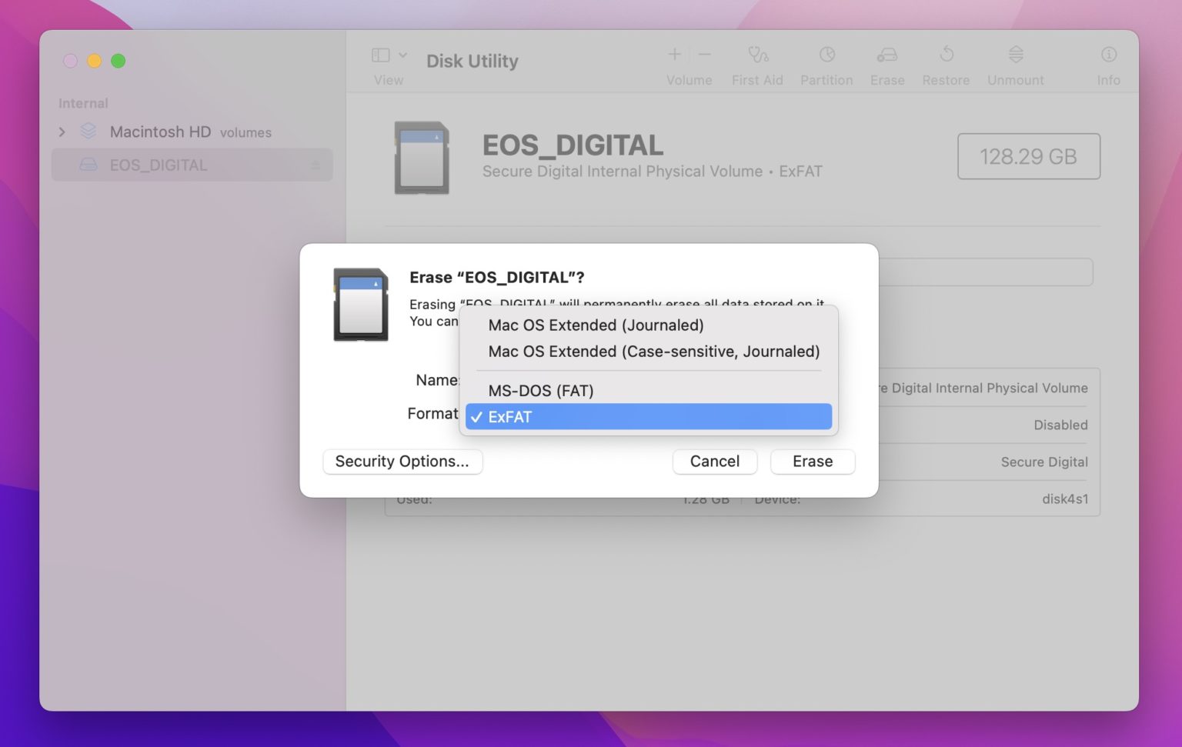Click the Disk Utility window title
This screenshot has width=1182, height=747.
click(472, 61)
